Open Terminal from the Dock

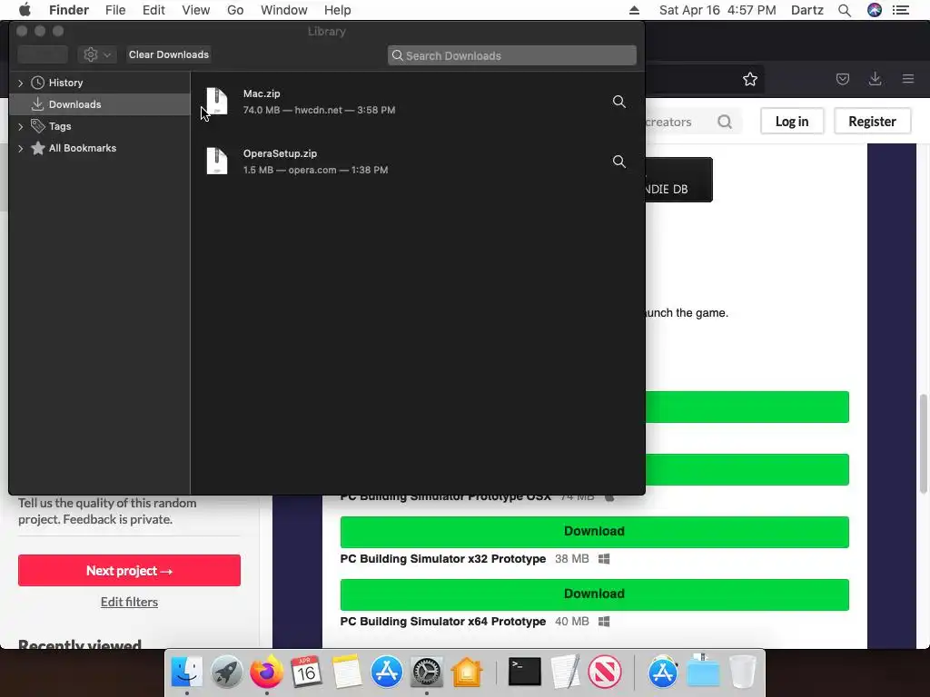pos(525,672)
